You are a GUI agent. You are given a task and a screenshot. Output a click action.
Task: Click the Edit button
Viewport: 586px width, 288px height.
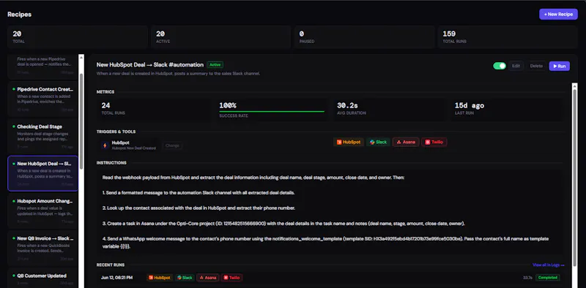pos(516,66)
